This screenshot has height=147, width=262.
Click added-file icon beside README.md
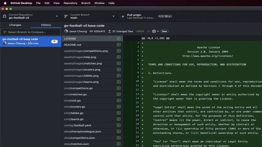pos(119,45)
